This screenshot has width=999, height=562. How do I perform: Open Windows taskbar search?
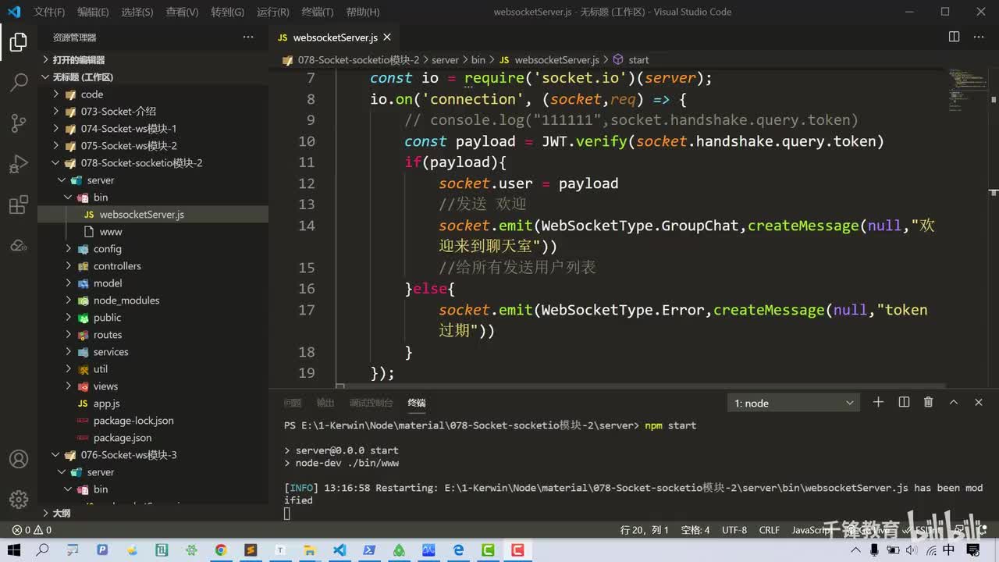tap(43, 550)
